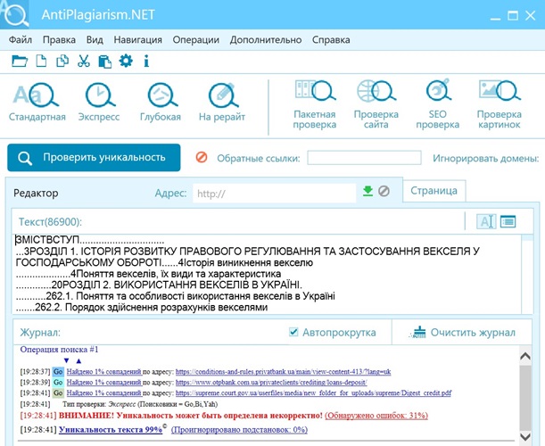Click the down triangle under Операция поиска #1

[x=67, y=360]
